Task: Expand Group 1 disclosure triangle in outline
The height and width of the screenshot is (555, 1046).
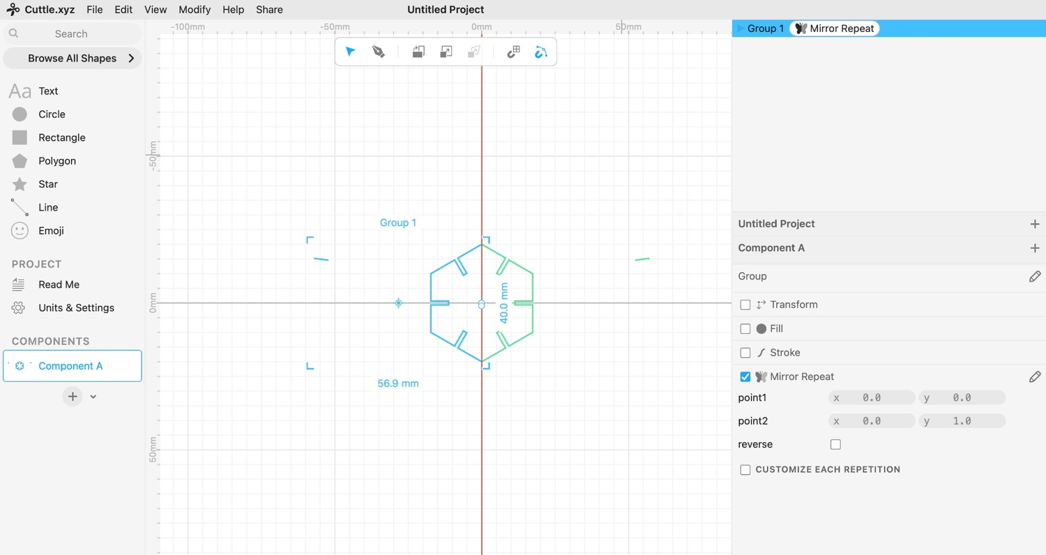Action: click(741, 29)
